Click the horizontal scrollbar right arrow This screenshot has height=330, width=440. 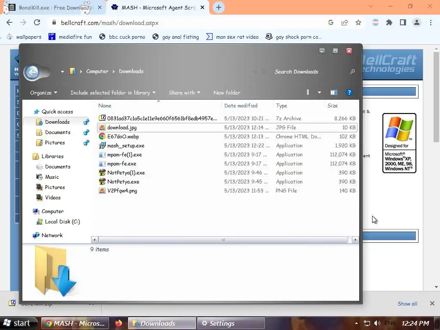[x=355, y=240]
